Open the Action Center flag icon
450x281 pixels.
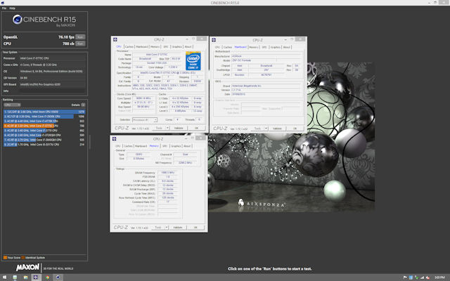pos(405,277)
